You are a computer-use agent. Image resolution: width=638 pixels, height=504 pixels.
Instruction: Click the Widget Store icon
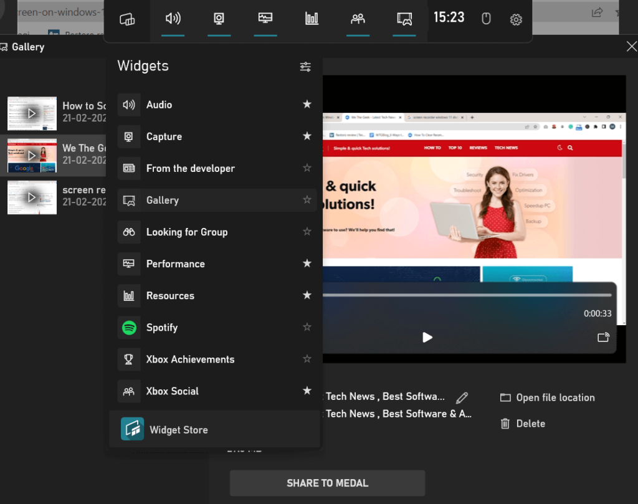click(132, 429)
